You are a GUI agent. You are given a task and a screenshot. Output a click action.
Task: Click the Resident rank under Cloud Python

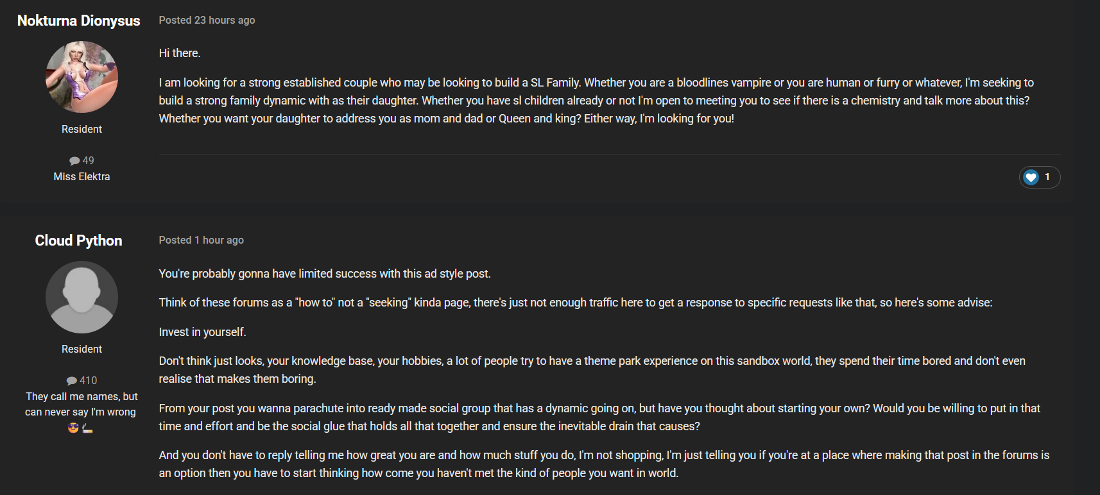[x=82, y=349]
